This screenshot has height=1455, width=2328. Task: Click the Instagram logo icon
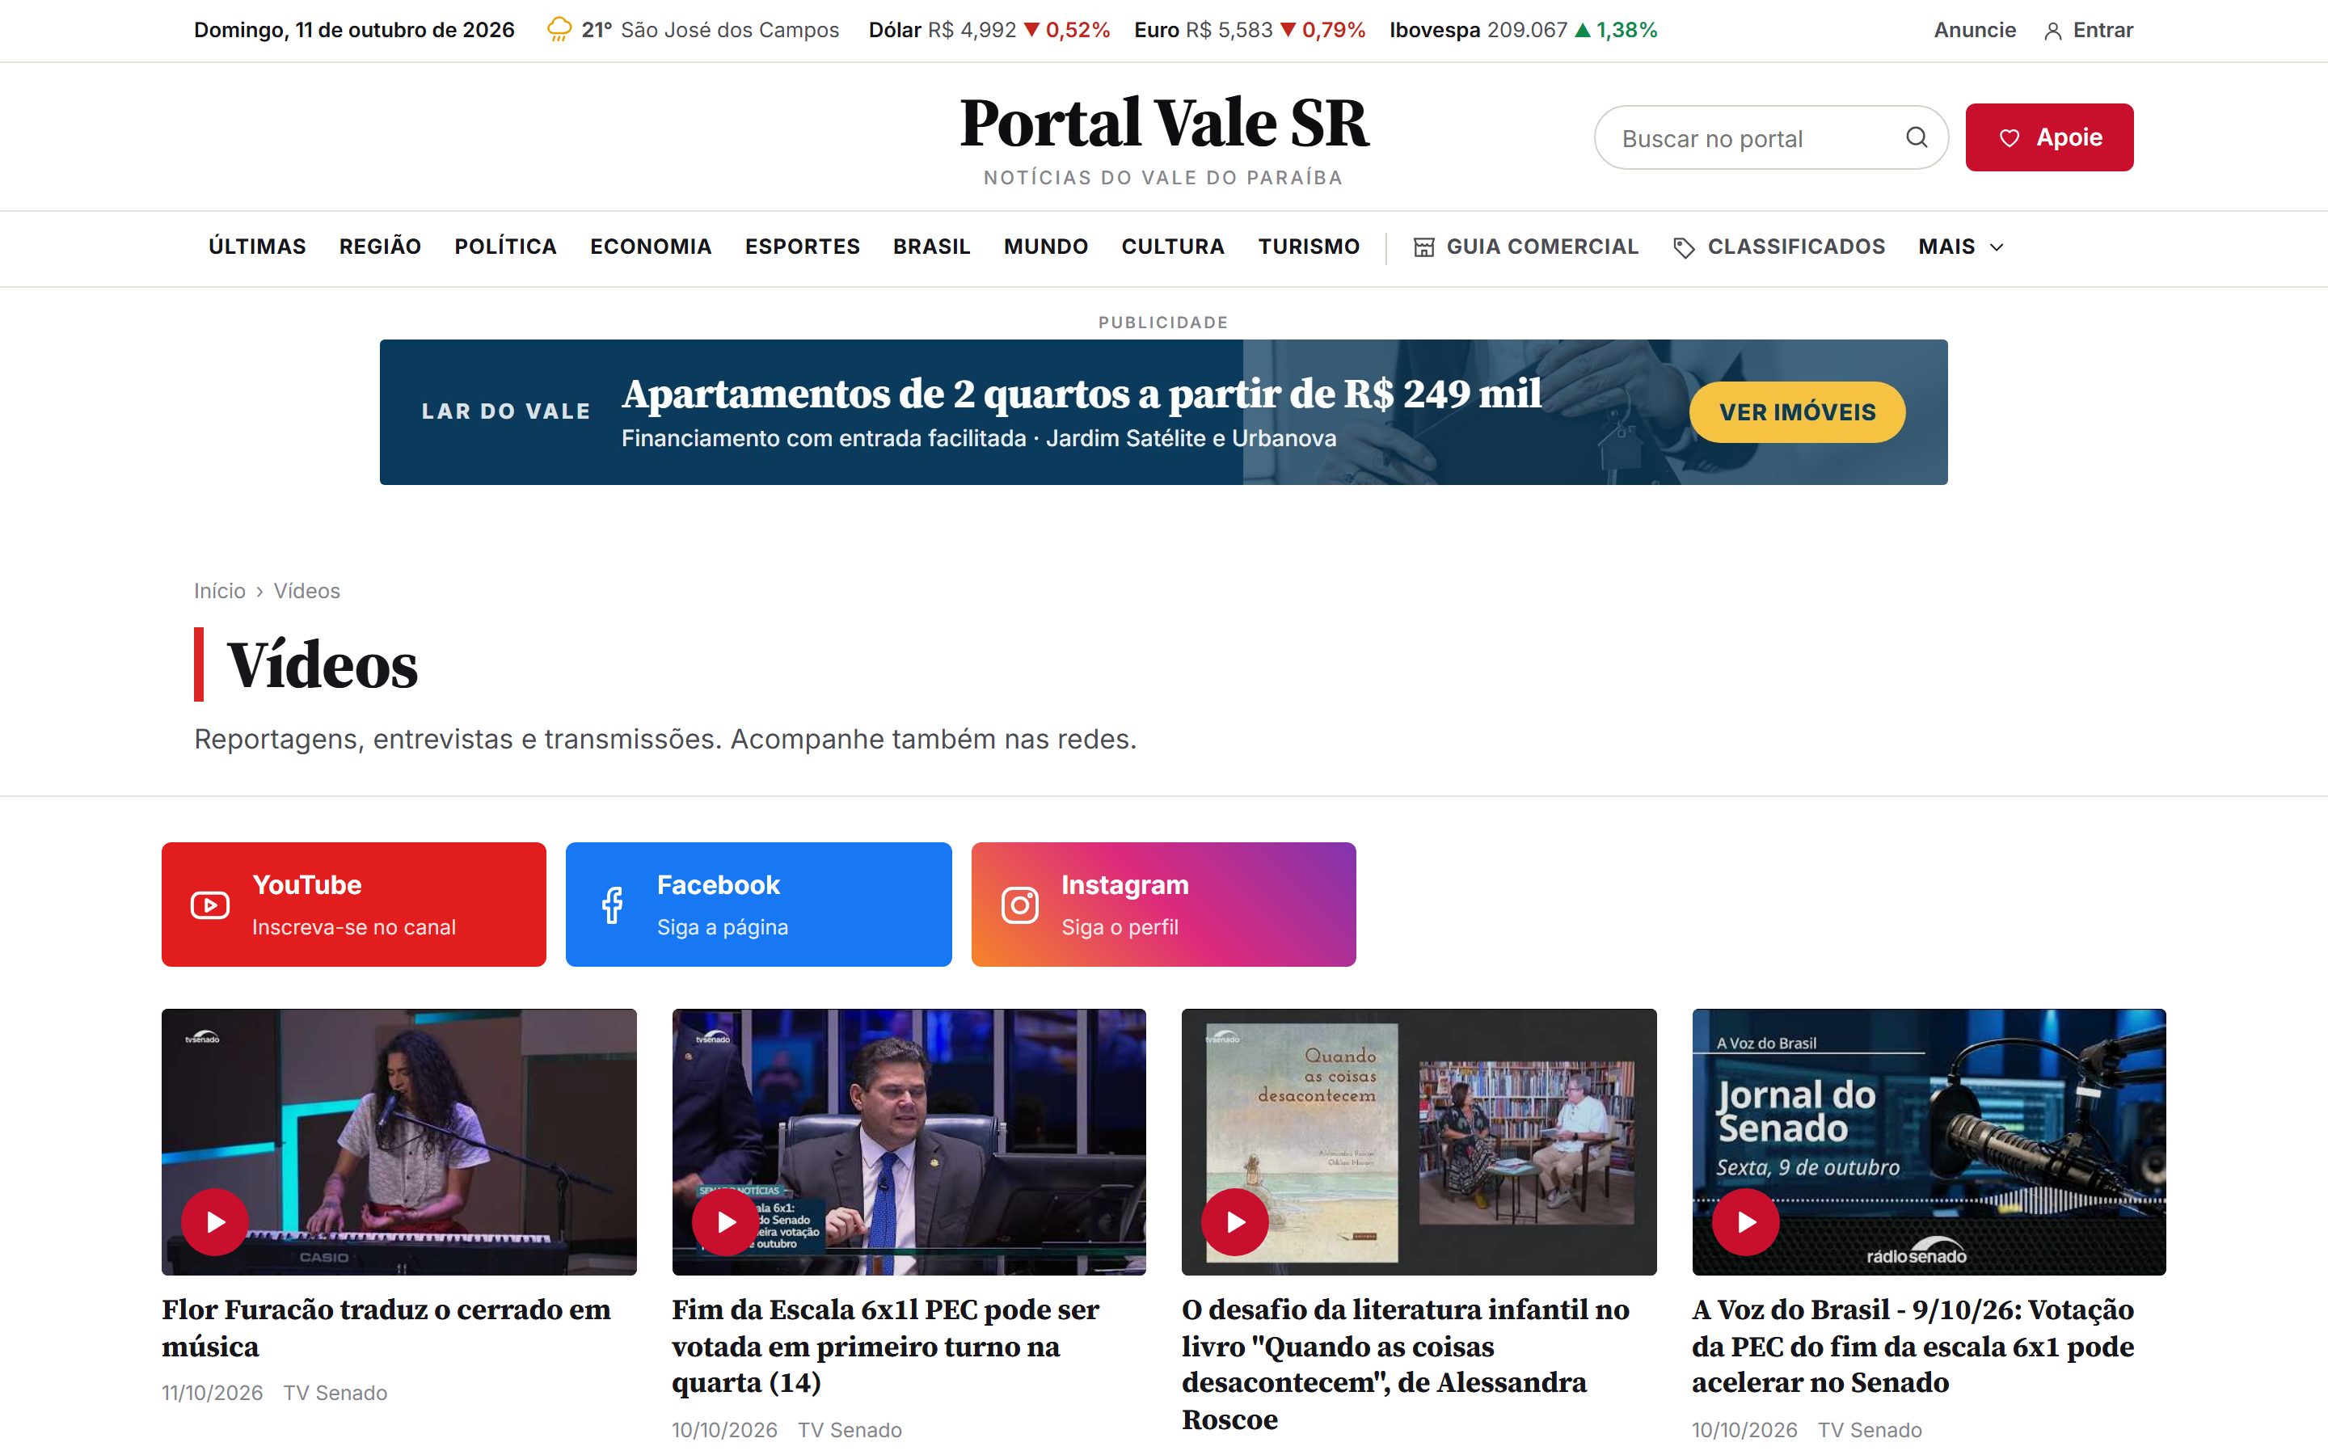point(1019,905)
